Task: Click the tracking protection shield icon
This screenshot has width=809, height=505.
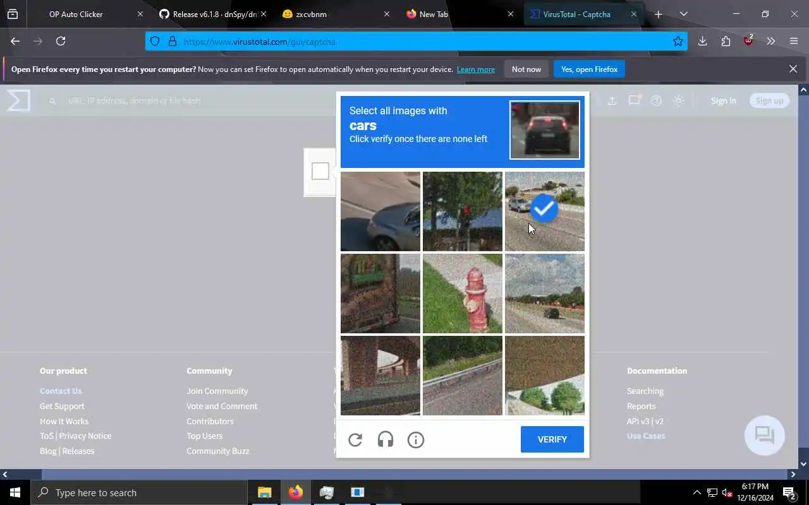Action: 155,42
